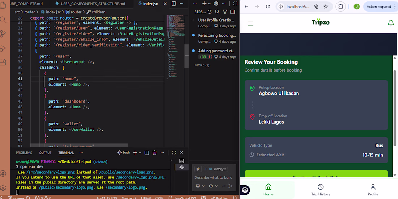Viewport: 398px width, 199px height.
Task: Reload the browser page
Action: click(268, 7)
